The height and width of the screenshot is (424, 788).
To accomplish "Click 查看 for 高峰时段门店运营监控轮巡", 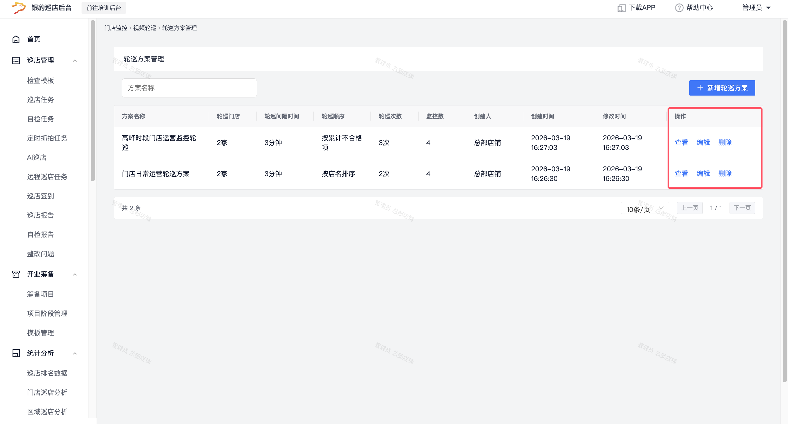I will tap(681, 143).
